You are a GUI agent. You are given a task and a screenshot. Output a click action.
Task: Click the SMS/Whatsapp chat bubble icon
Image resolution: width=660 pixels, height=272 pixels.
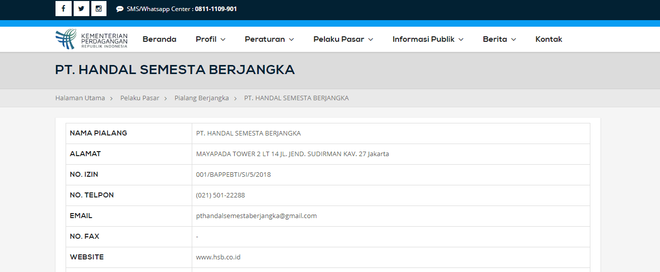120,9
